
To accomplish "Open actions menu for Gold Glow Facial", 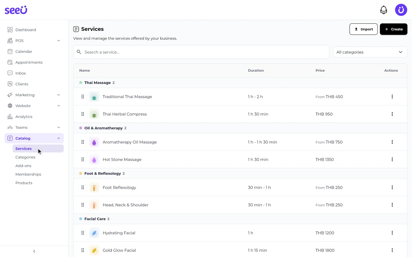I will tap(392, 250).
